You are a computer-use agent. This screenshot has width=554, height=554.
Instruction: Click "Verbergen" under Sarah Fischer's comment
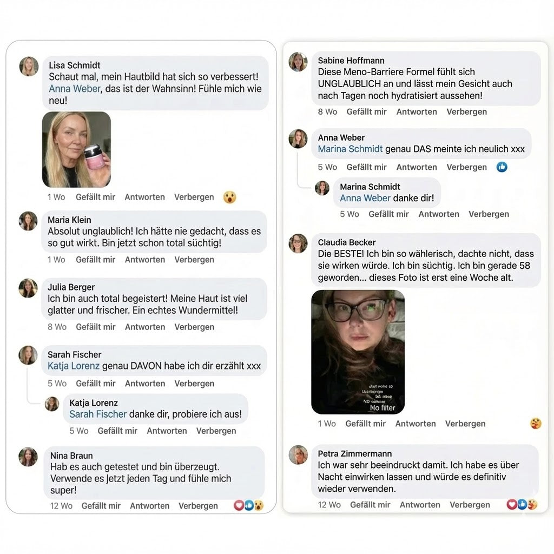[x=194, y=384]
